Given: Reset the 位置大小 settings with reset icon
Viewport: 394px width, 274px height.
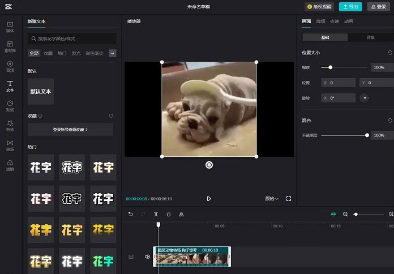Looking at the screenshot, I should click(x=389, y=53).
